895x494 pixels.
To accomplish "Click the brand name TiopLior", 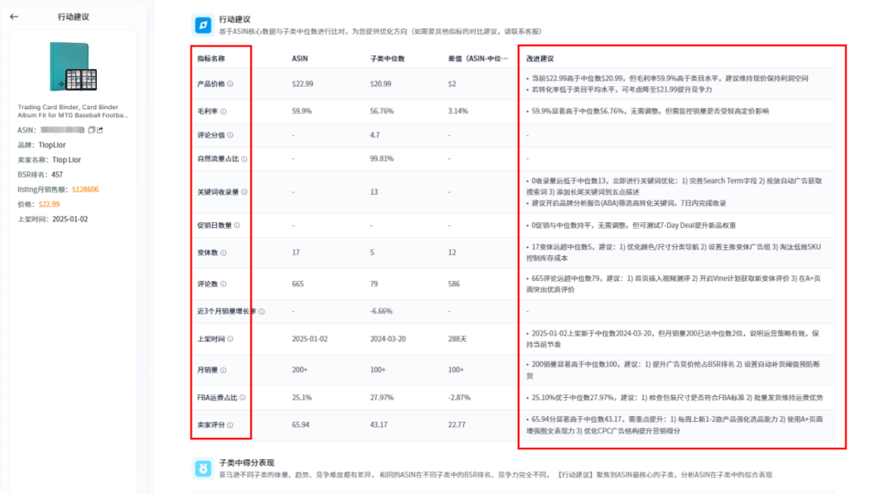I will pyautogui.click(x=52, y=145).
